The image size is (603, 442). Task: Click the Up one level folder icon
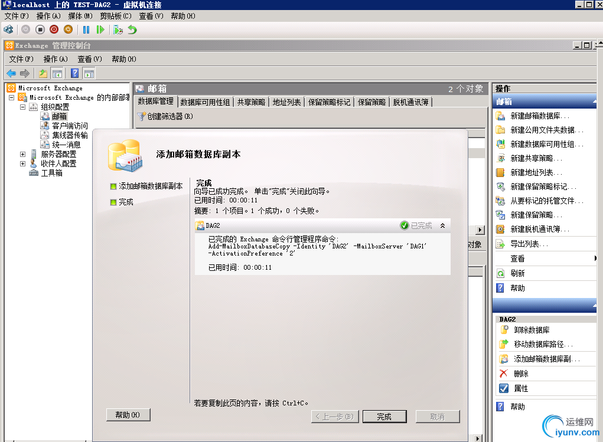click(x=43, y=73)
